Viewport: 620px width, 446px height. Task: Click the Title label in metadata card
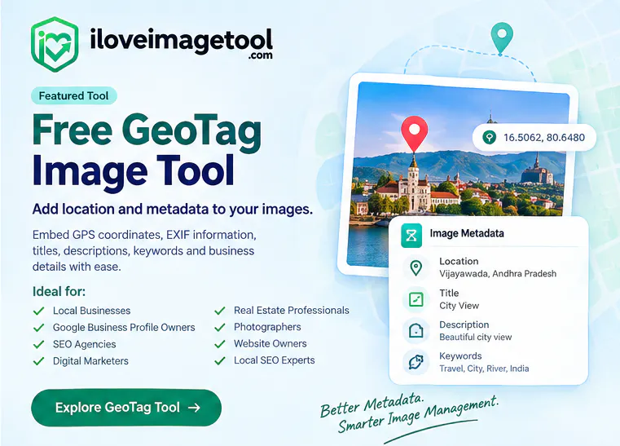[449, 293]
